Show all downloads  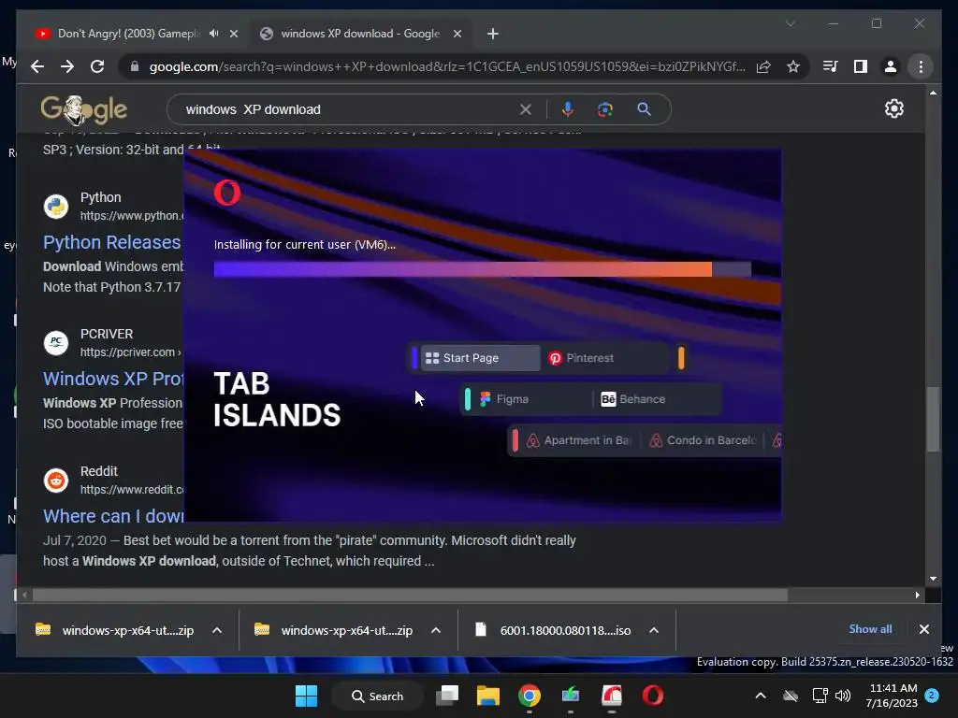(870, 629)
